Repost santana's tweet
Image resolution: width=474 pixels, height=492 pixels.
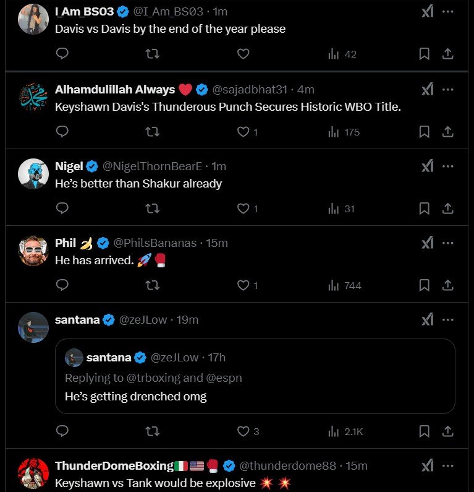[152, 431]
